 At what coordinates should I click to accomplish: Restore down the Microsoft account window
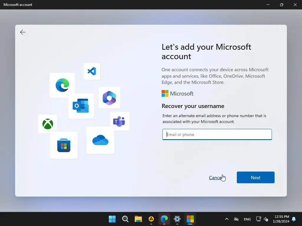[282, 5]
